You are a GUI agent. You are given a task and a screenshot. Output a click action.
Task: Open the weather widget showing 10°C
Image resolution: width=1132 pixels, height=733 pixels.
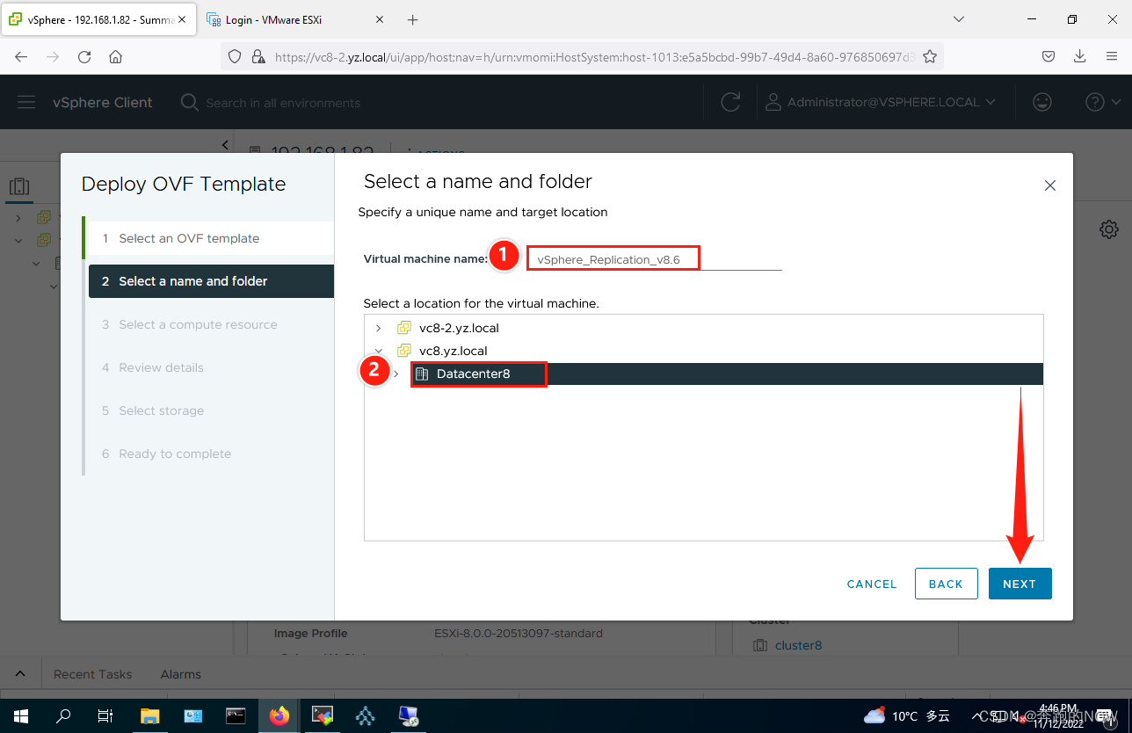click(x=907, y=716)
